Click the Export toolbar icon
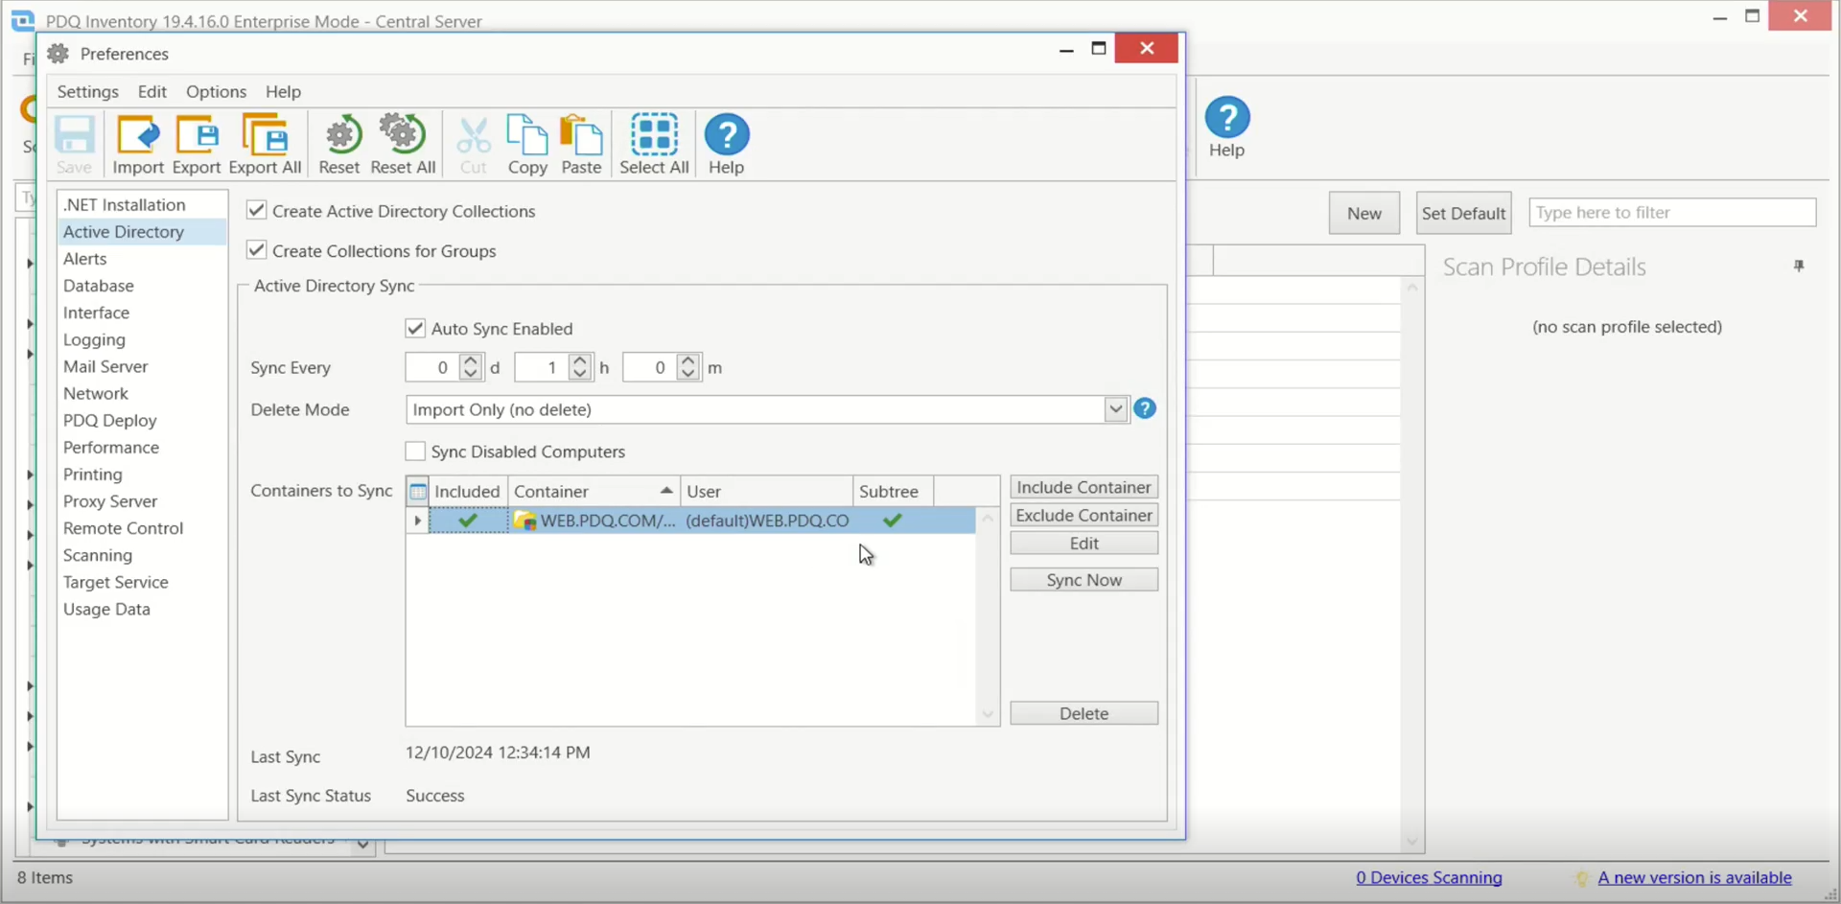Viewport: 1841px width, 904px height. coord(197,145)
